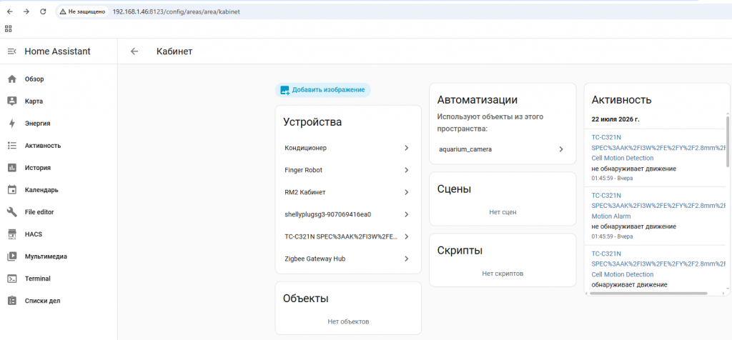
Task: Click the Добавить изображение button
Action: 322,90
